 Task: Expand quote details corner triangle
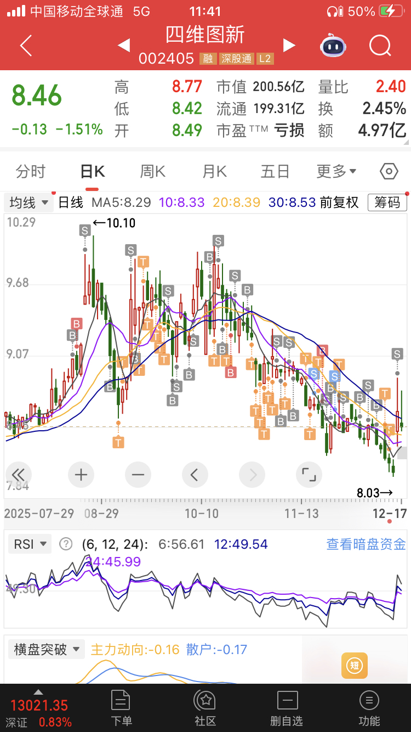pyautogui.click(x=407, y=142)
